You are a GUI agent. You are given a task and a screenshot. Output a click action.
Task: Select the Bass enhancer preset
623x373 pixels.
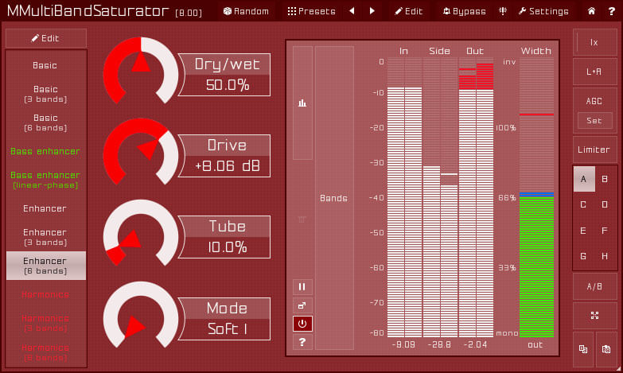(x=45, y=151)
